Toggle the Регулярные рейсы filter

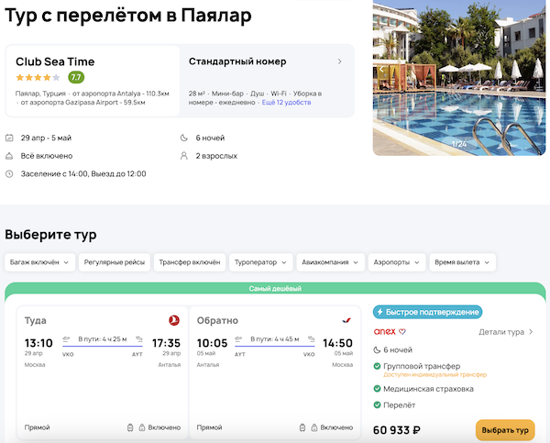tap(115, 262)
